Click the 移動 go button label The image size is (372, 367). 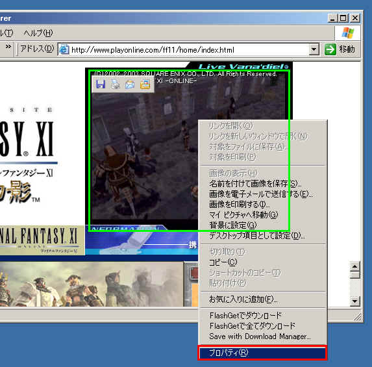[x=347, y=49]
